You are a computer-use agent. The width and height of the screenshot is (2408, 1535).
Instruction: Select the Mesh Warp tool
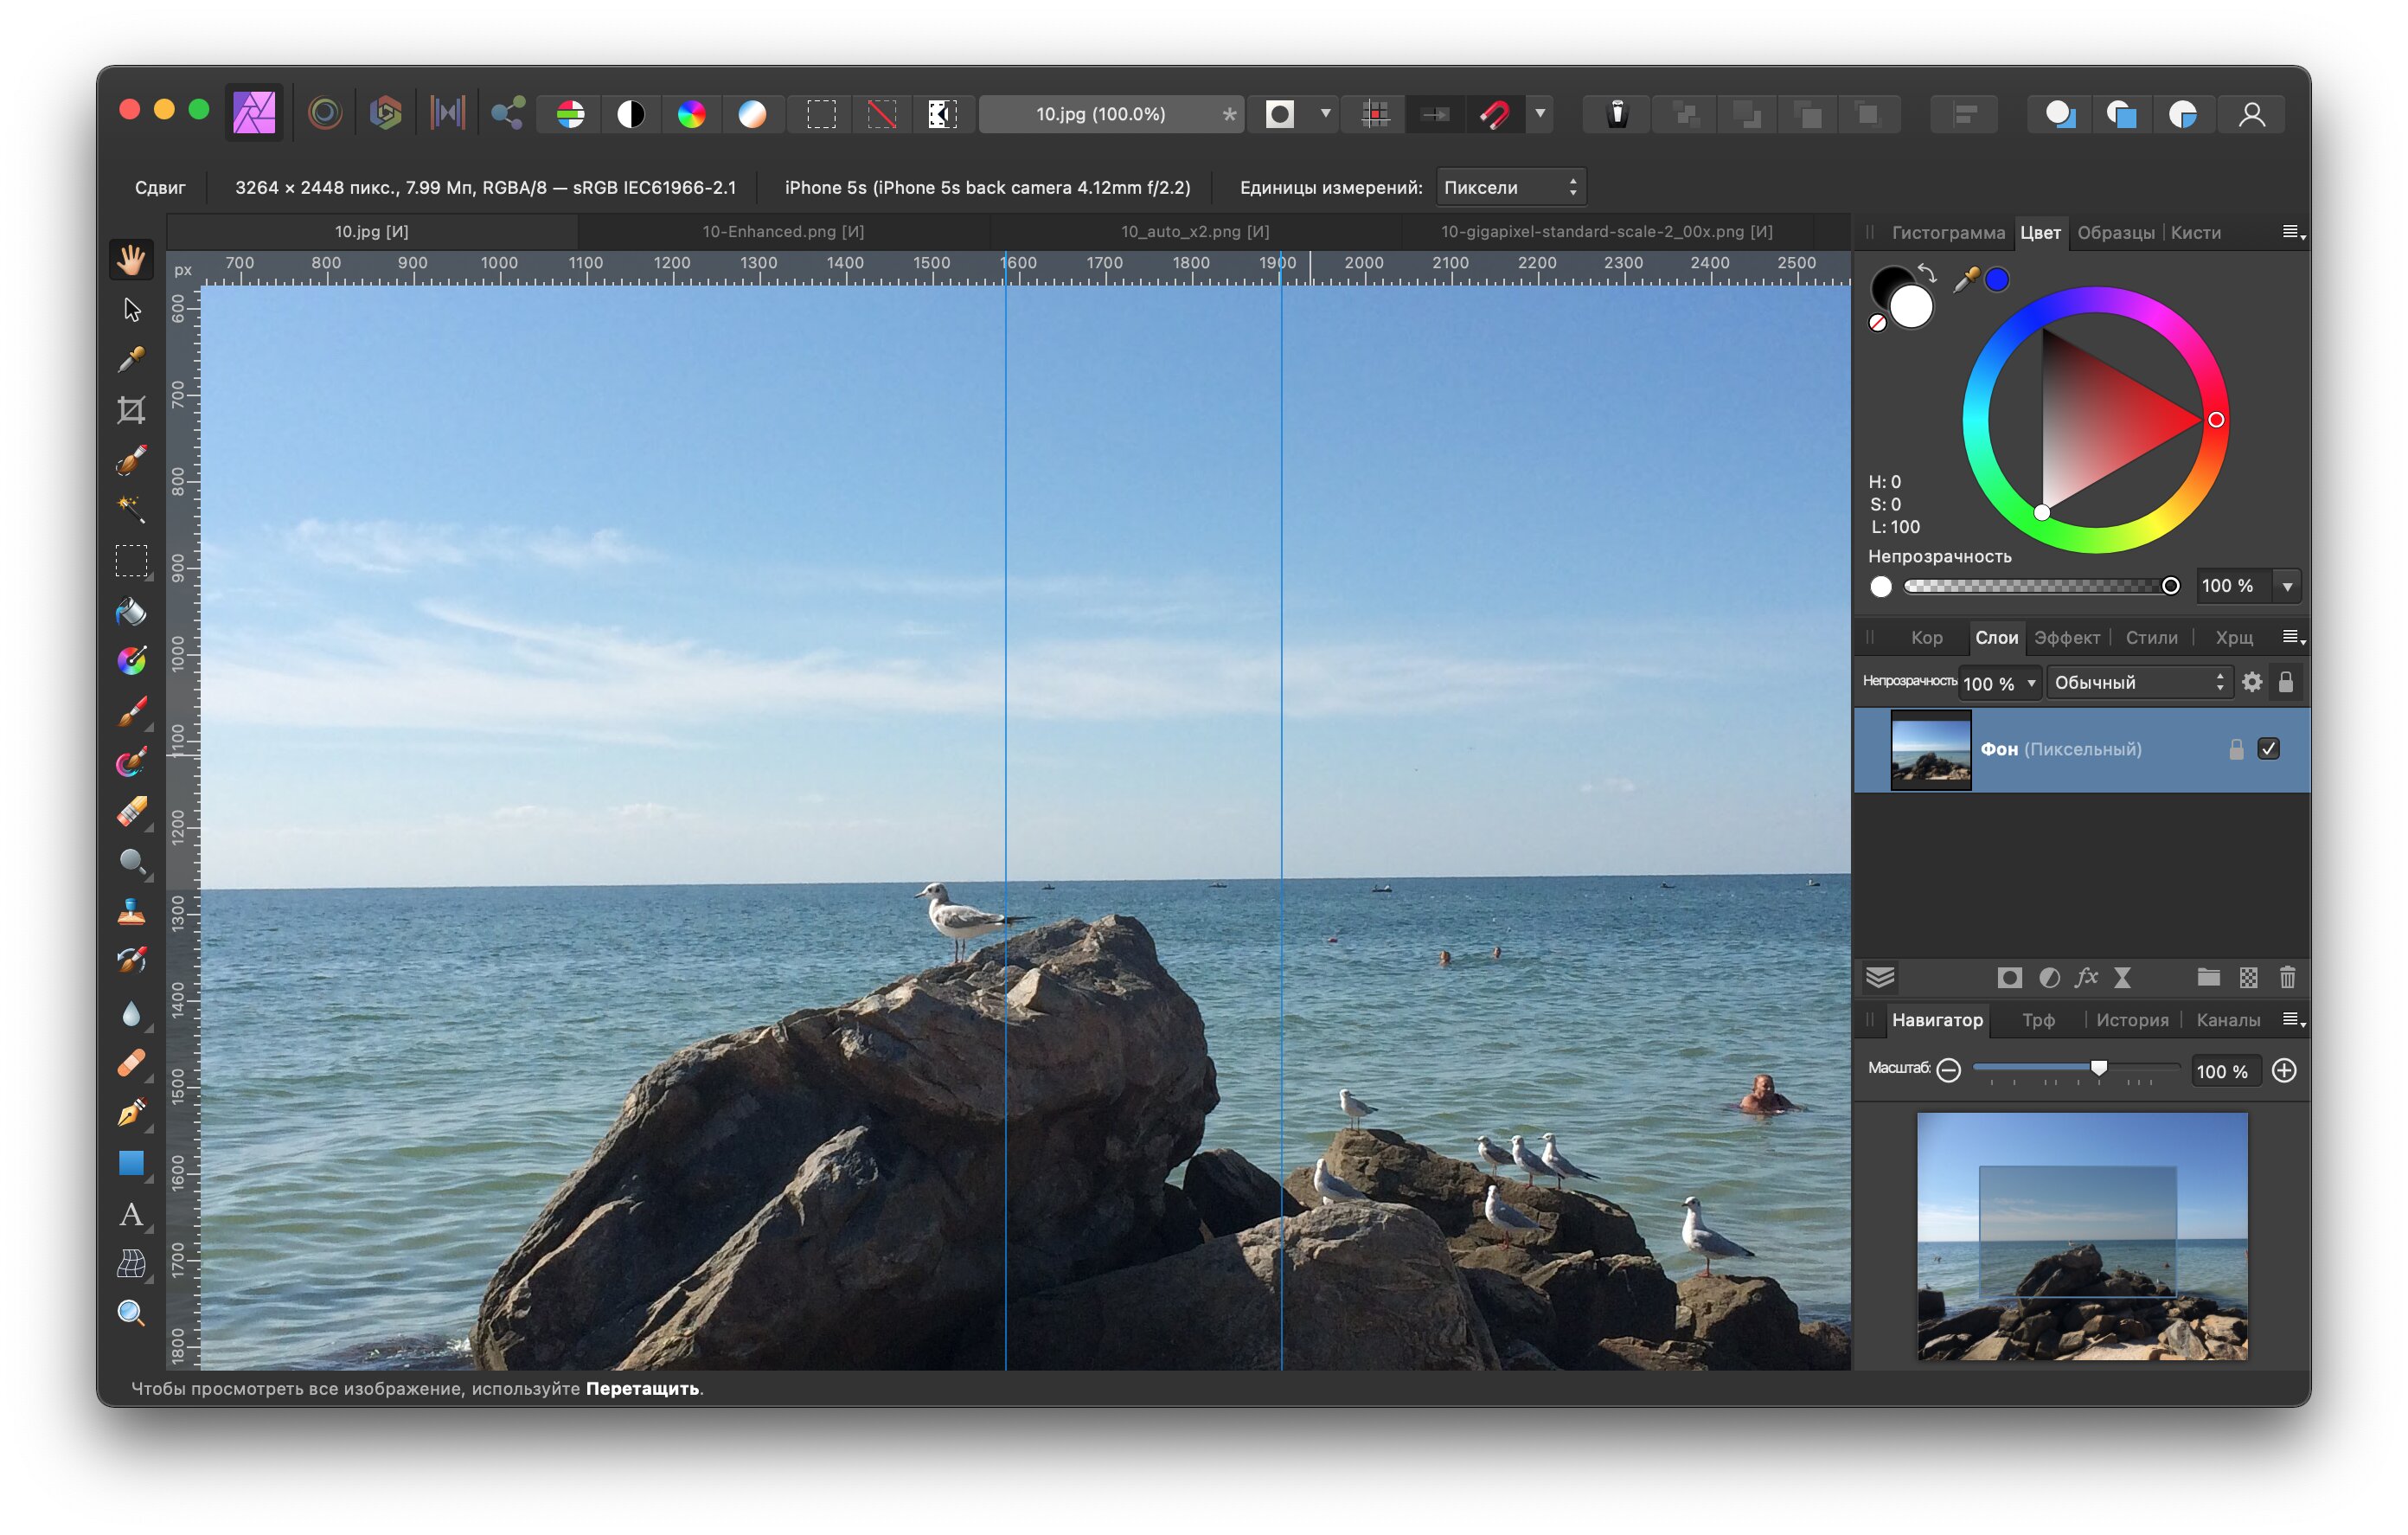[x=131, y=1264]
